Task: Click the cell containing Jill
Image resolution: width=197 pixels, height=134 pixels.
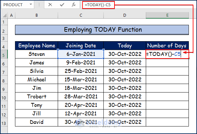Action: tap(37, 114)
